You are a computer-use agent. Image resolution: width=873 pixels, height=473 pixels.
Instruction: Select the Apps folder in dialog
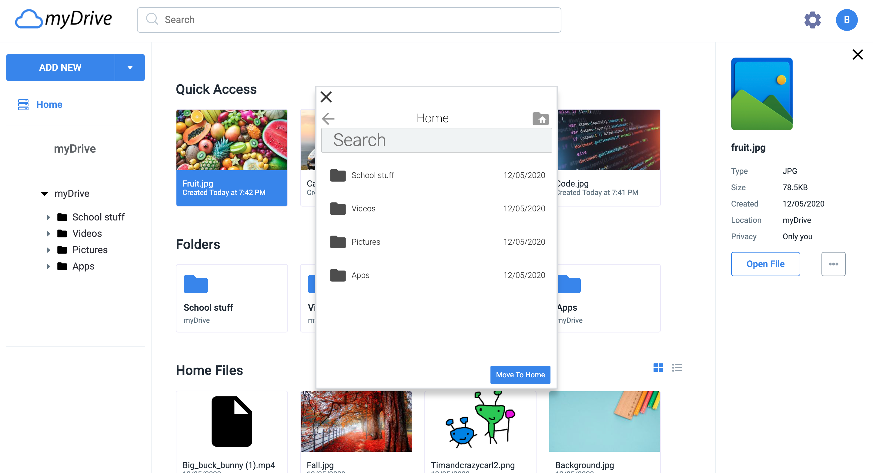[x=436, y=275]
